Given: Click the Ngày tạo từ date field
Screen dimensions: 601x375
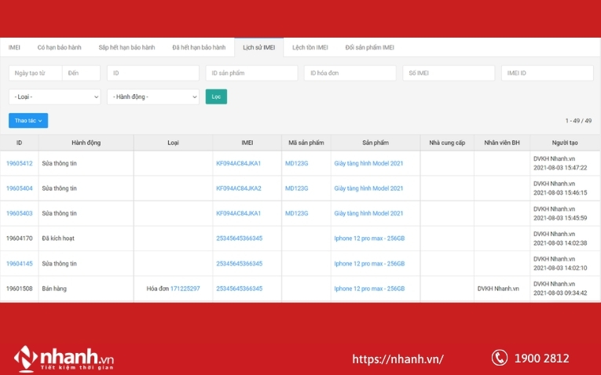Looking at the screenshot, I should tap(35, 73).
